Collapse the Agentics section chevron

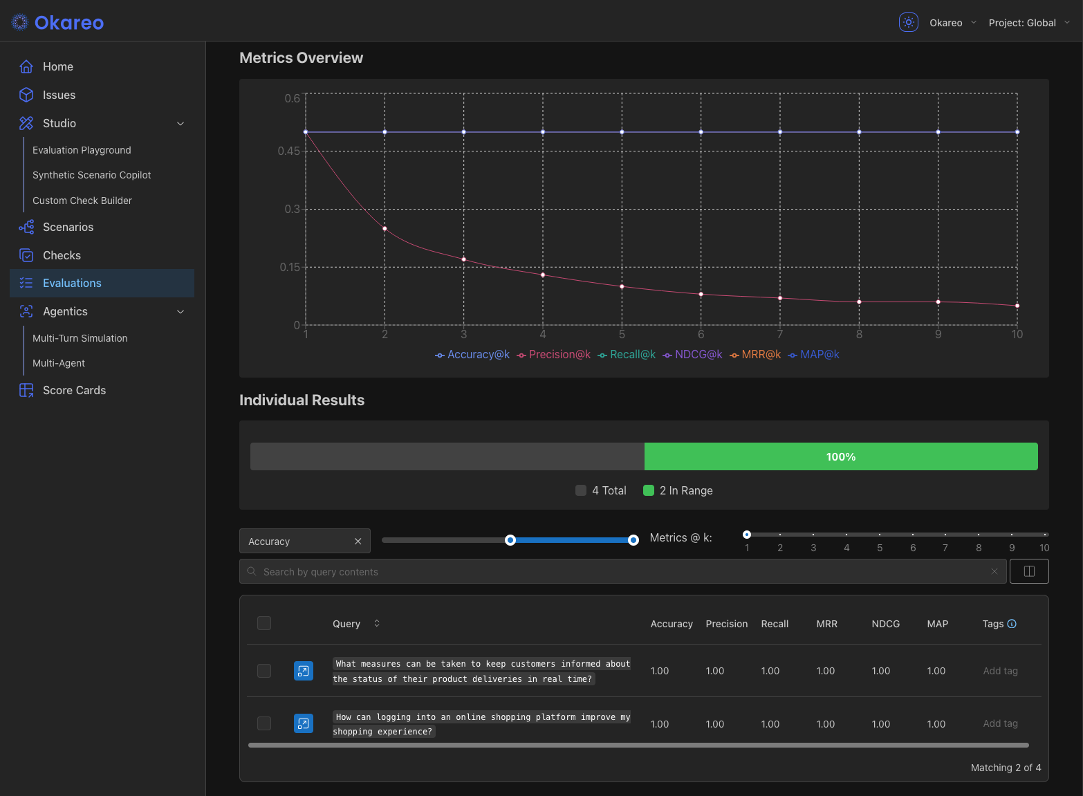pyautogui.click(x=180, y=311)
